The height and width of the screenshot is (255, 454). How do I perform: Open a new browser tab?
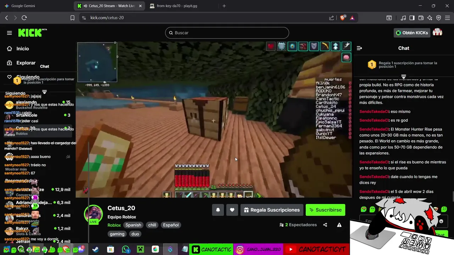pos(224,6)
